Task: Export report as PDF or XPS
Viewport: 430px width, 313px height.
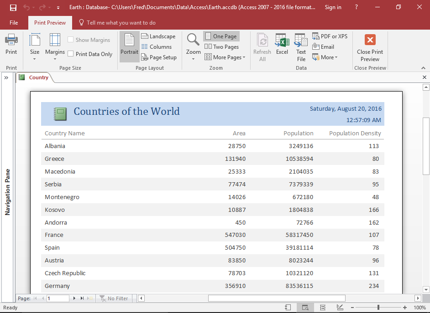Action: point(330,36)
